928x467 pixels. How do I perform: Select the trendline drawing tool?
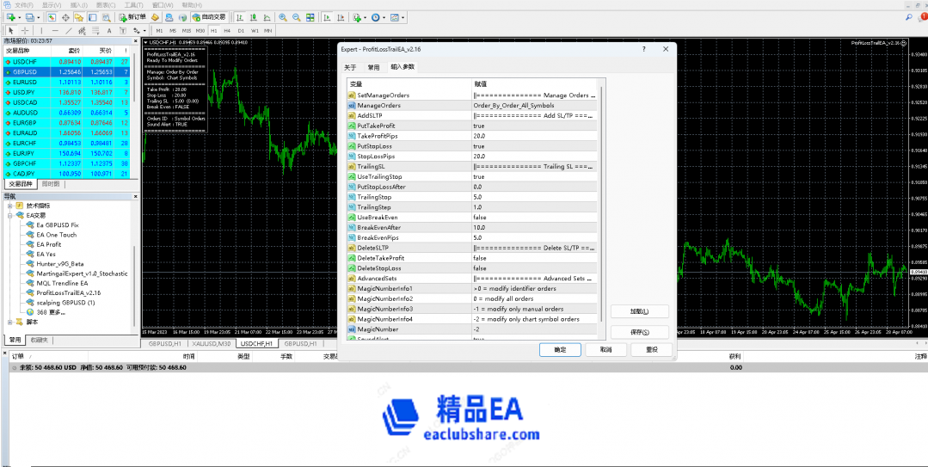[x=69, y=30]
